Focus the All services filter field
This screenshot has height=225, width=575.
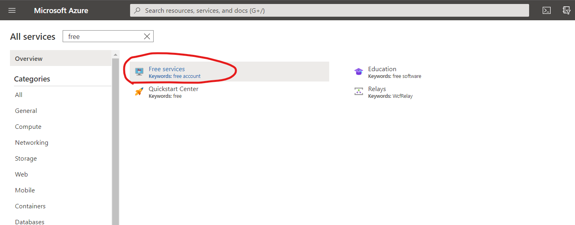pos(104,37)
